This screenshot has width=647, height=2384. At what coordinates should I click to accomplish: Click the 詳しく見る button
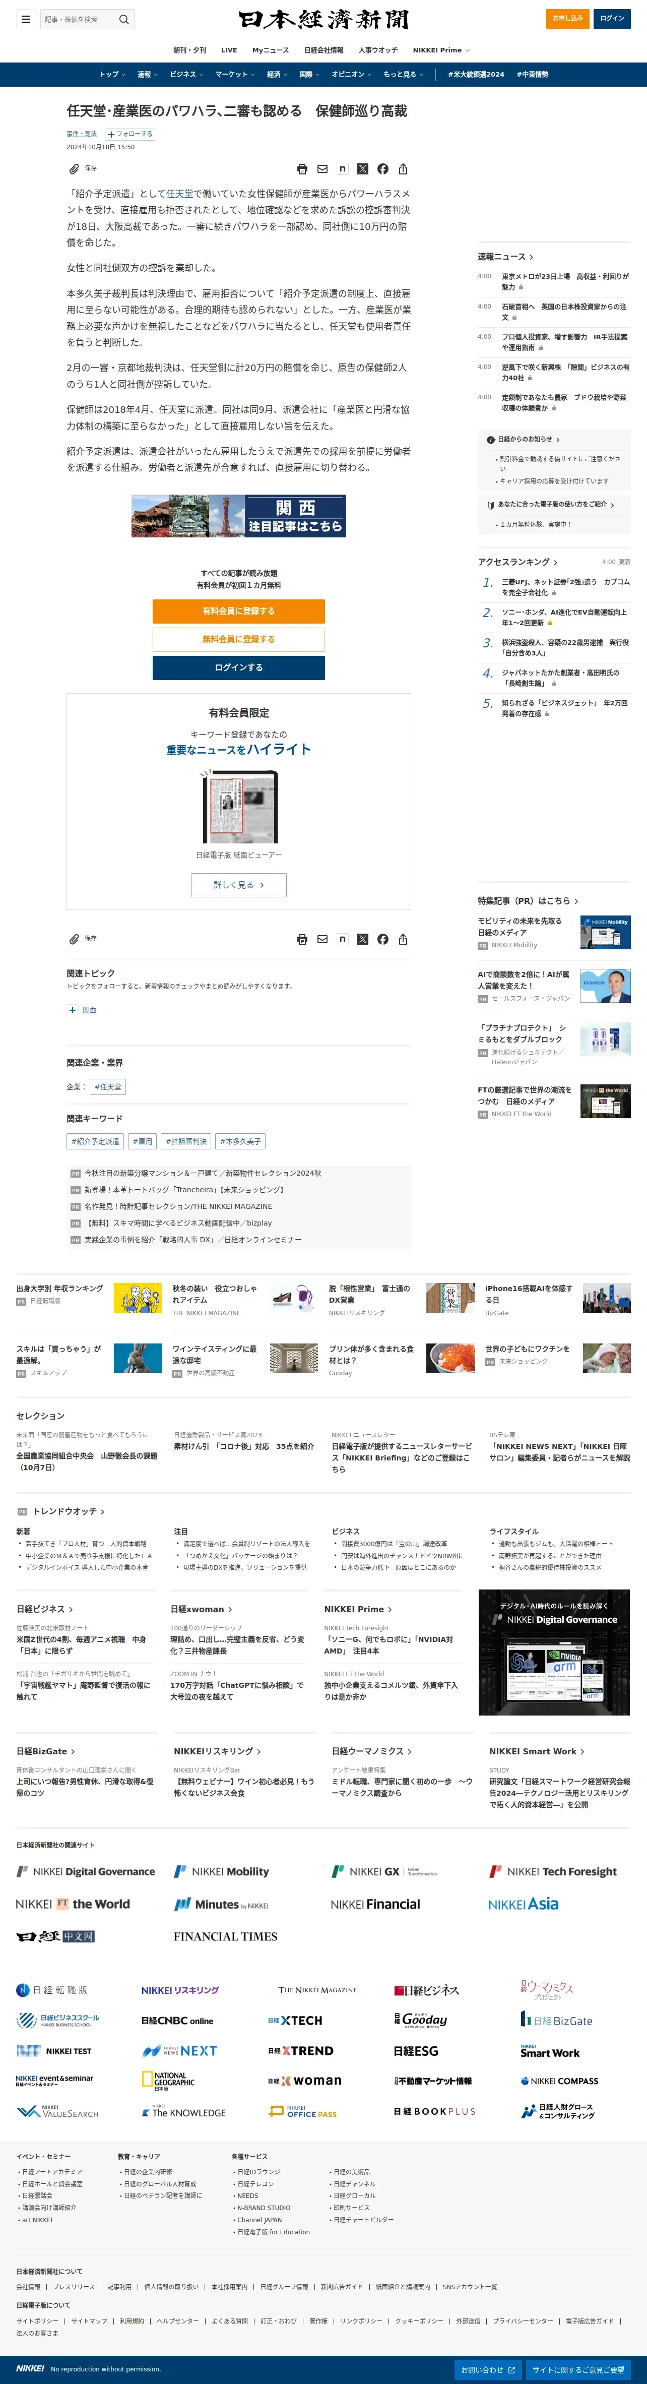239,885
